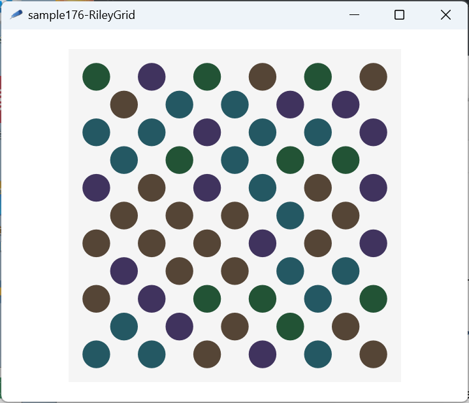Select the only purple dot in the top row

152,77
